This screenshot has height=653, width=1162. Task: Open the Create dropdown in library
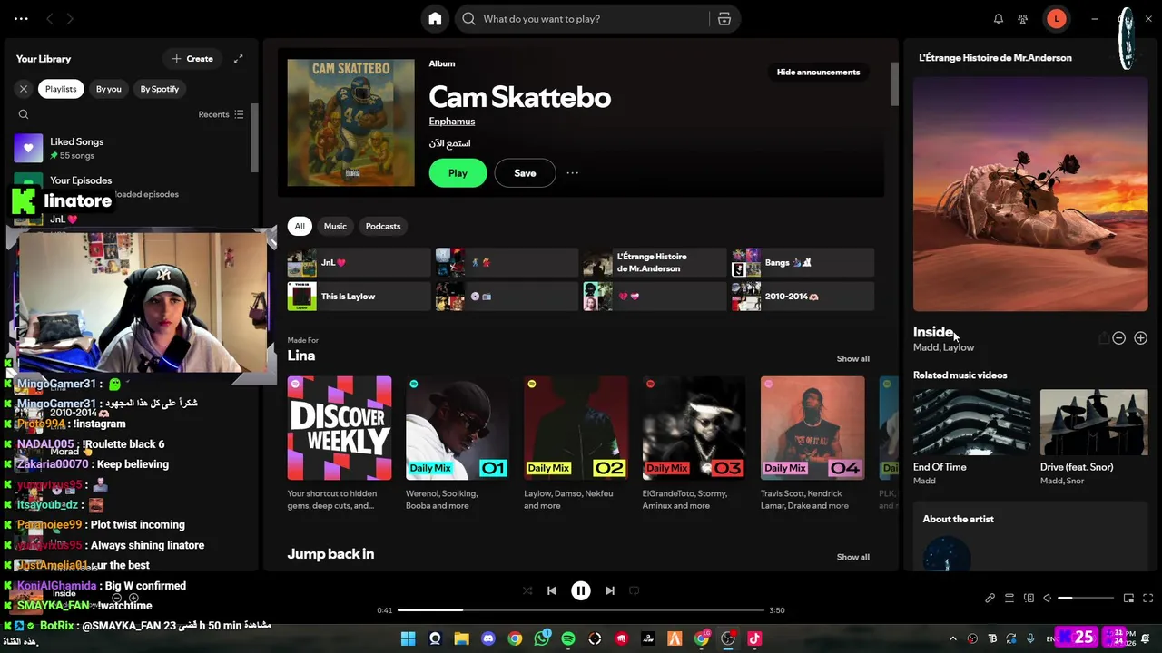click(192, 59)
